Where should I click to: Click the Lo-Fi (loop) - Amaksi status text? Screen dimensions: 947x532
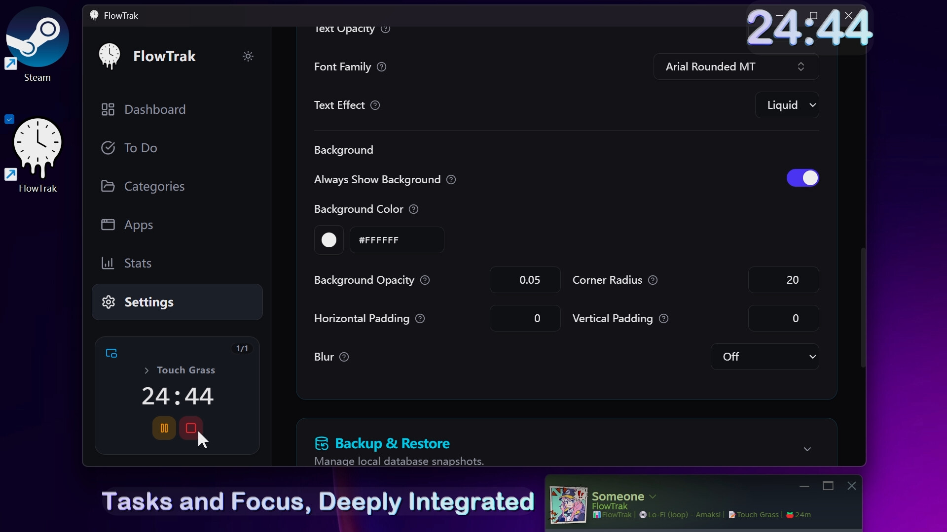point(684,515)
